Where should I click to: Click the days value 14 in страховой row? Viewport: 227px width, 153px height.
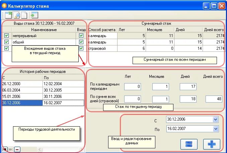pyautogui.click(x=188, y=48)
